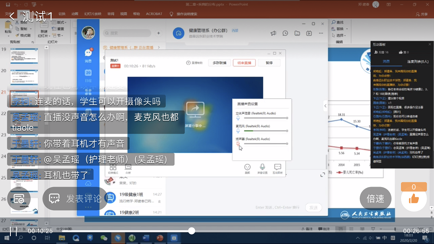This screenshot has height=244, width=434.
Task: Open the 发表评论 comment box
Action: (x=75, y=198)
